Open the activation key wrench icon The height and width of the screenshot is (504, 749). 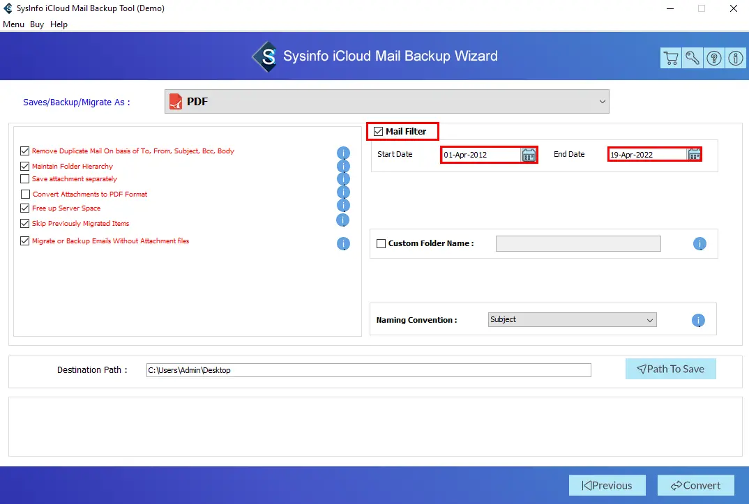[692, 59]
